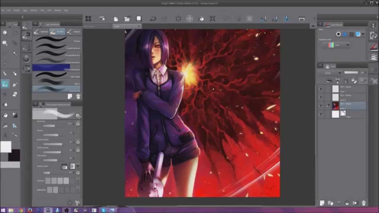
Task: Delete layer with layer panel trash icon
Action: 364,203
